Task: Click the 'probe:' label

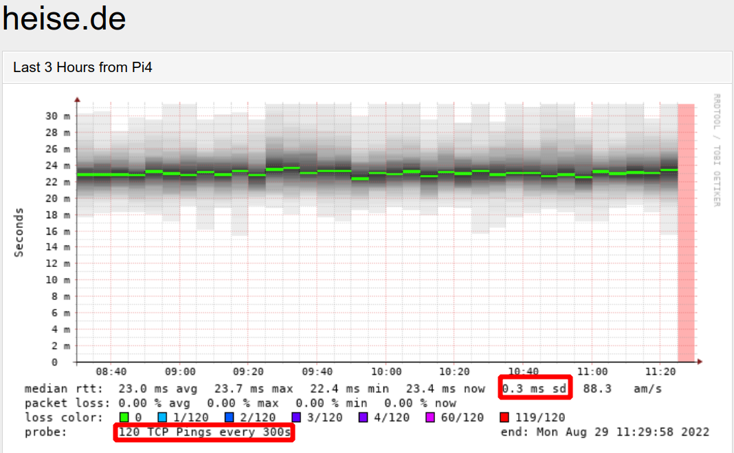Action: (x=46, y=432)
